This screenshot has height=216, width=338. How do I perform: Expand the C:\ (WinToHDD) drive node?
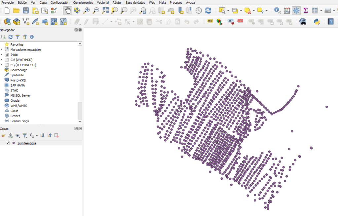[x=2, y=60]
